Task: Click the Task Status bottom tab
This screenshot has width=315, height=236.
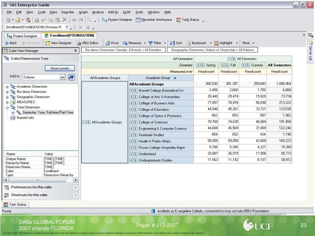Action: (x=15, y=204)
